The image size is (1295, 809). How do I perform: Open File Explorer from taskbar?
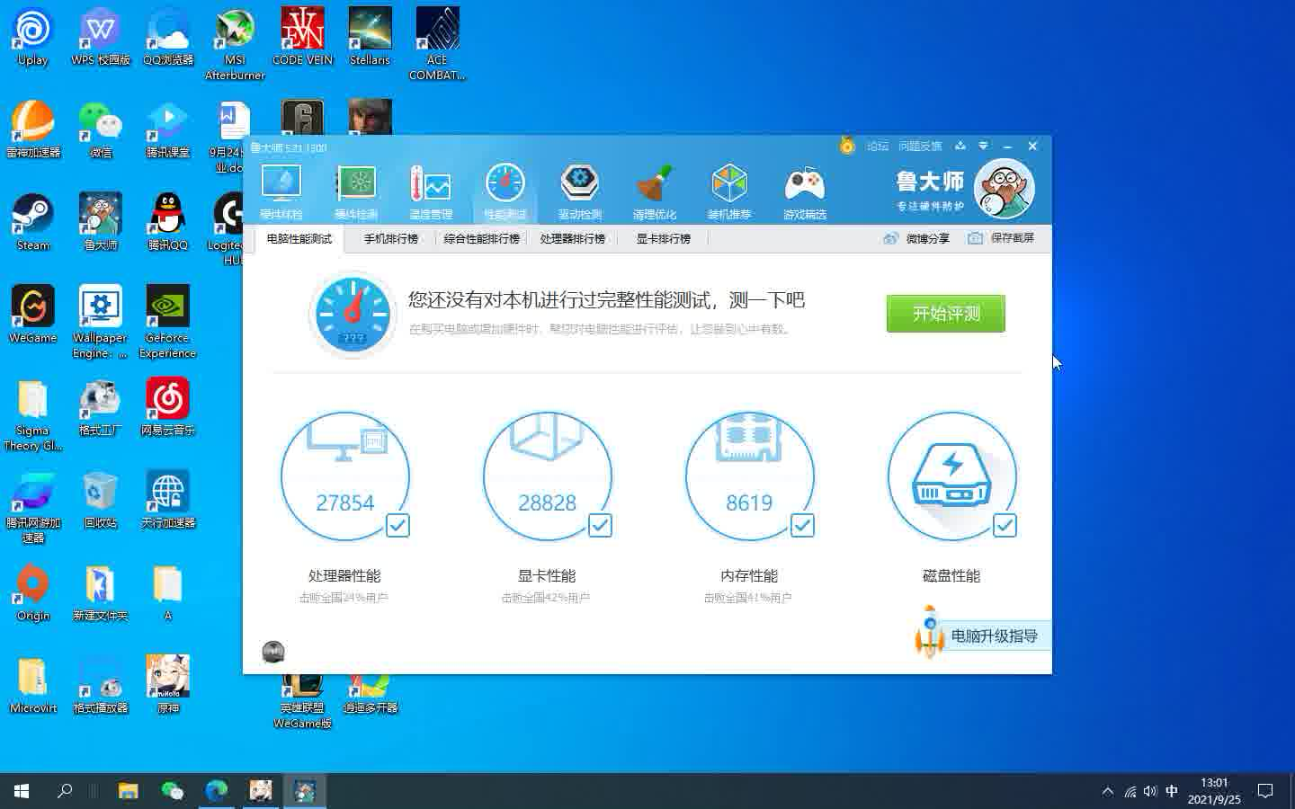[129, 791]
